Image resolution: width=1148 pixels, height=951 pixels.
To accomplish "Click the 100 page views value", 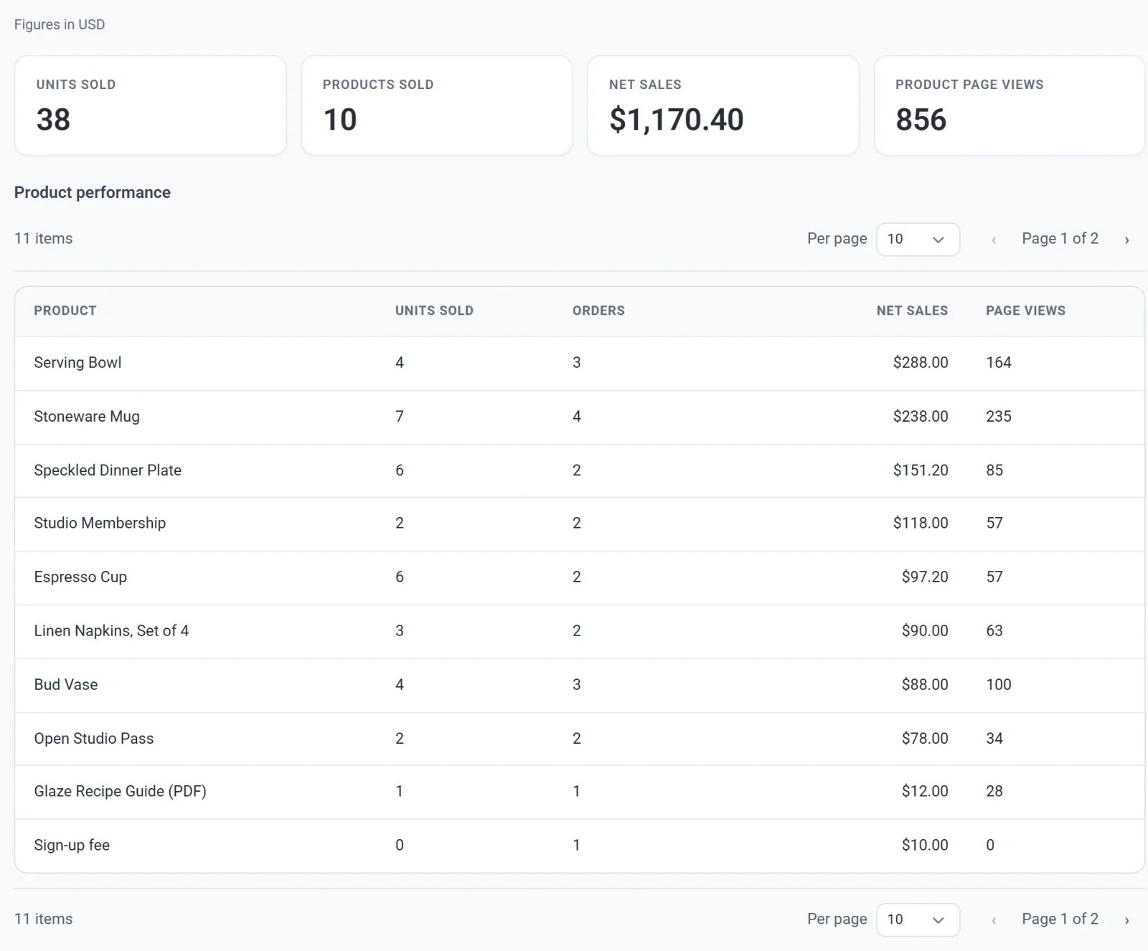I will tap(999, 685).
